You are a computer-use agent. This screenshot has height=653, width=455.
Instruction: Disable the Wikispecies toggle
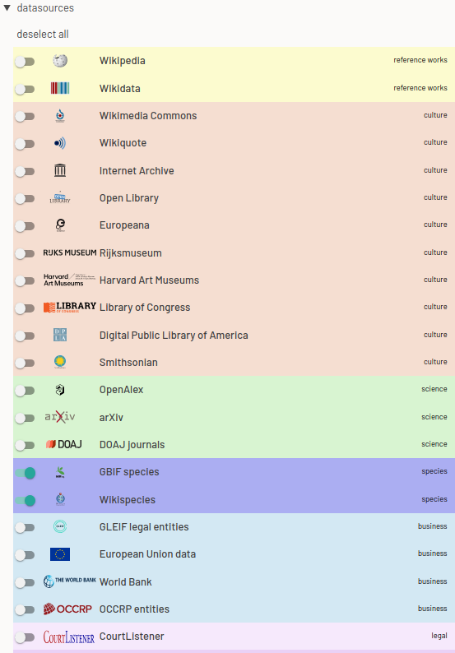26,501
